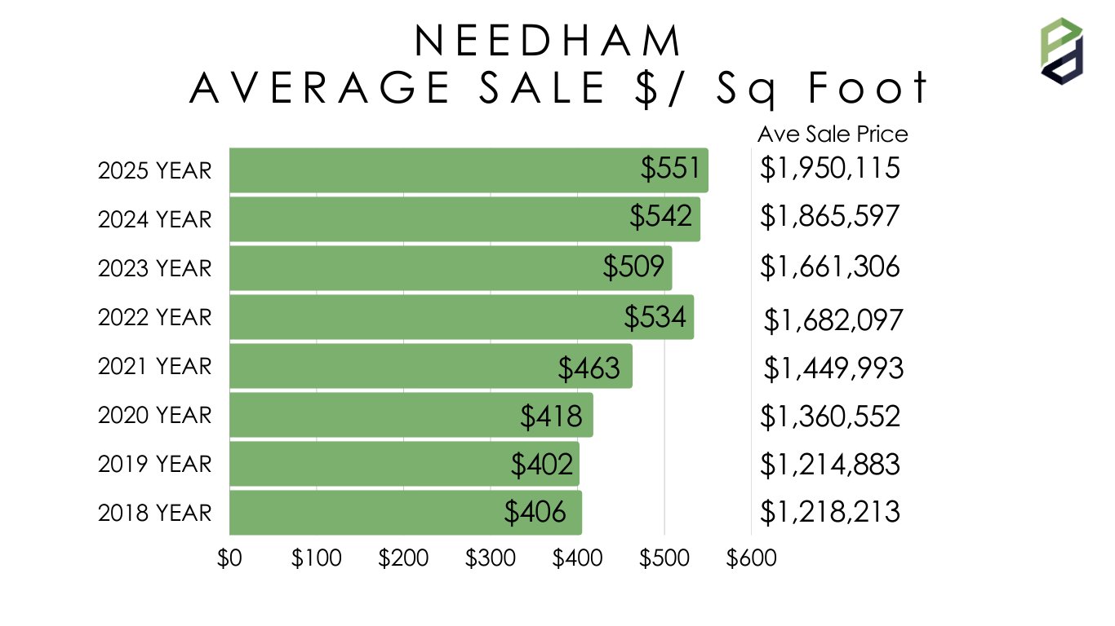Select the 2021 YEAR axis label
1115x626 pixels.
tap(154, 366)
